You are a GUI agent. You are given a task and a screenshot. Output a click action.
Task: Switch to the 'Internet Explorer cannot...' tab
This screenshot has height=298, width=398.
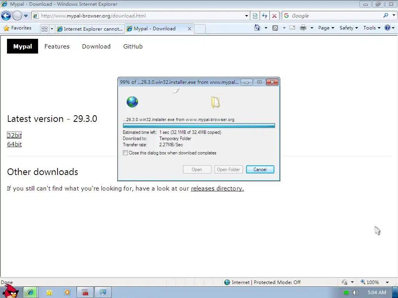point(90,29)
